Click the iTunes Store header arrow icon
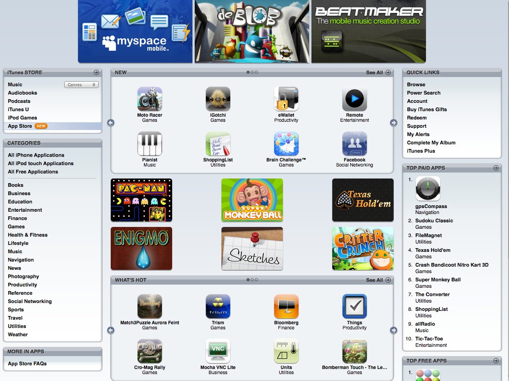This screenshot has width=509, height=381. pos(96,72)
